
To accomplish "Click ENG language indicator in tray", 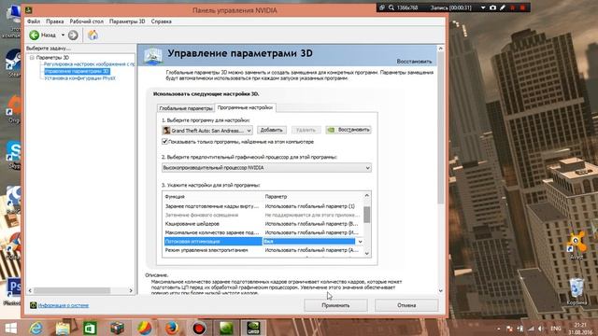I will [556, 329].
